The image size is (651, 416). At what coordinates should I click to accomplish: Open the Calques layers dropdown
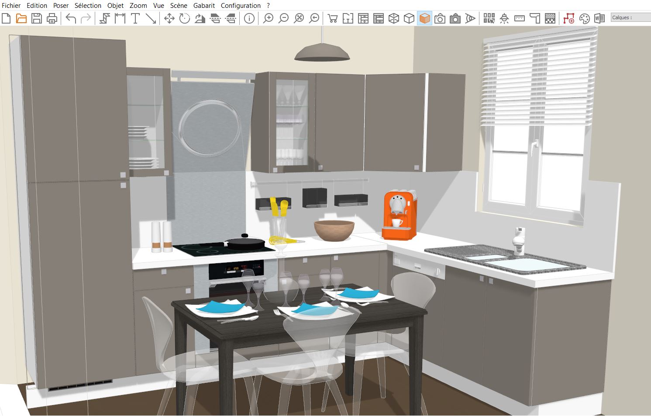(630, 17)
